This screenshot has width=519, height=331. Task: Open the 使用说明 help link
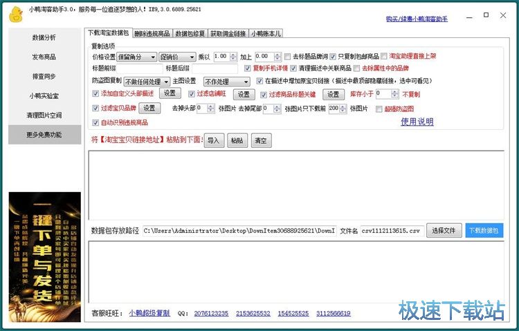pos(417,122)
